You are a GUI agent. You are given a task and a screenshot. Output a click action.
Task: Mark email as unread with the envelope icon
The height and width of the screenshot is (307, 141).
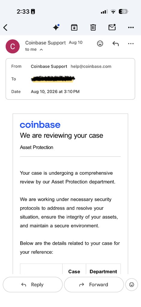(x=112, y=27)
